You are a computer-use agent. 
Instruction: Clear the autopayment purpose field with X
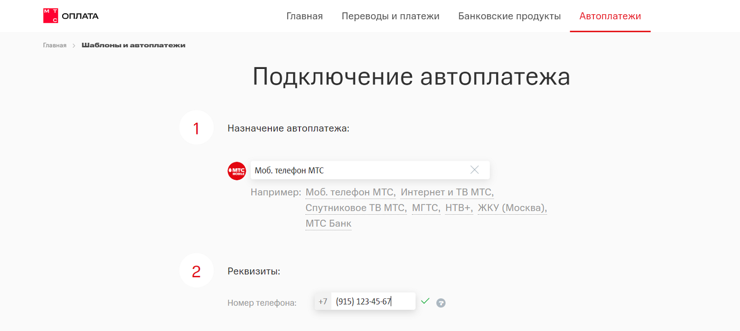tap(475, 170)
